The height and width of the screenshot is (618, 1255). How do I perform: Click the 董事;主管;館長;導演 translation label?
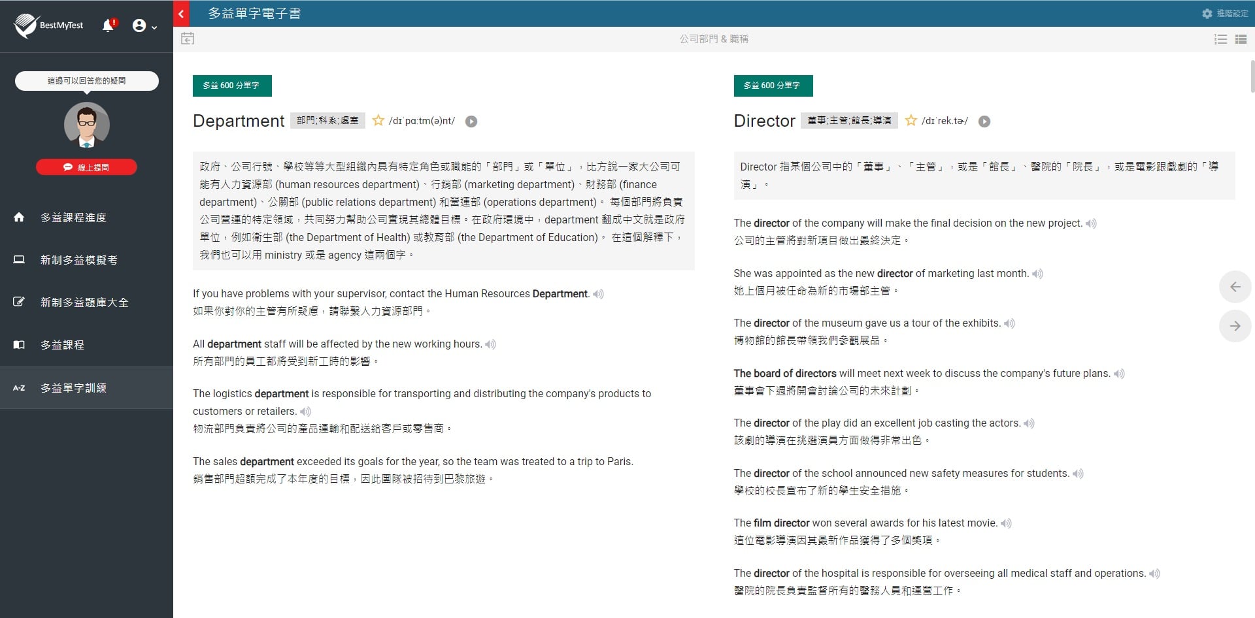849,121
